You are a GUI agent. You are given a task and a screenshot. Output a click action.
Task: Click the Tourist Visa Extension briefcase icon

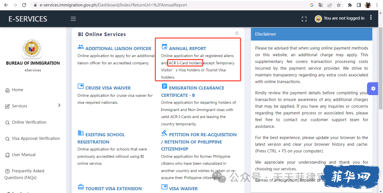[81, 187]
